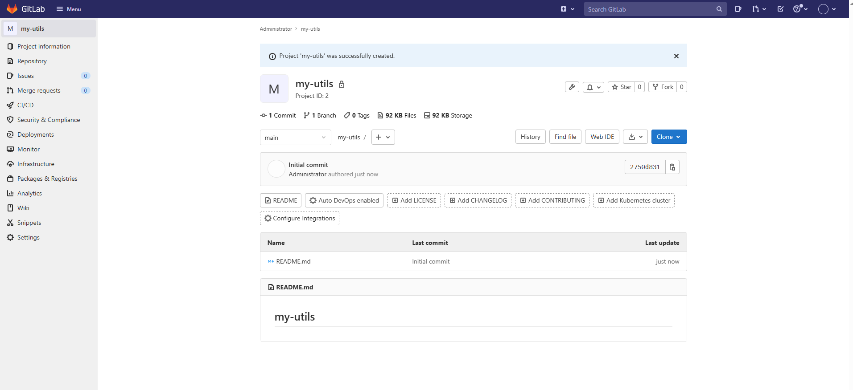The image size is (853, 390).
Task: Open the Help question mark dropdown
Action: pos(800,9)
